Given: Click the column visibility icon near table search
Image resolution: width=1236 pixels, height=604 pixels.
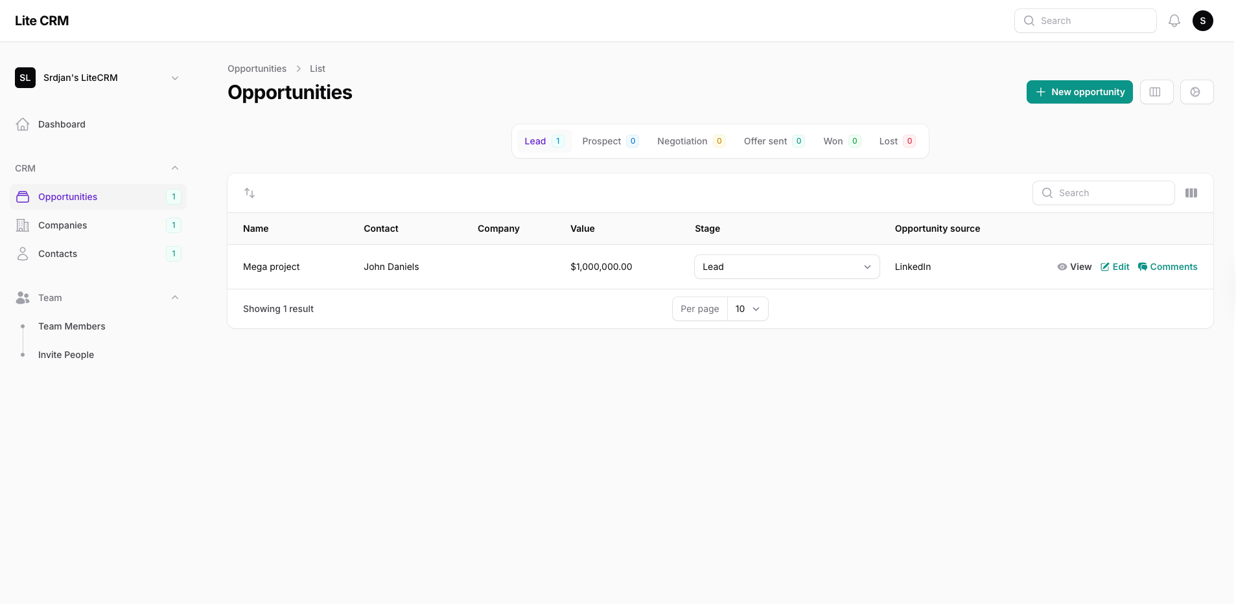Looking at the screenshot, I should pyautogui.click(x=1192, y=192).
